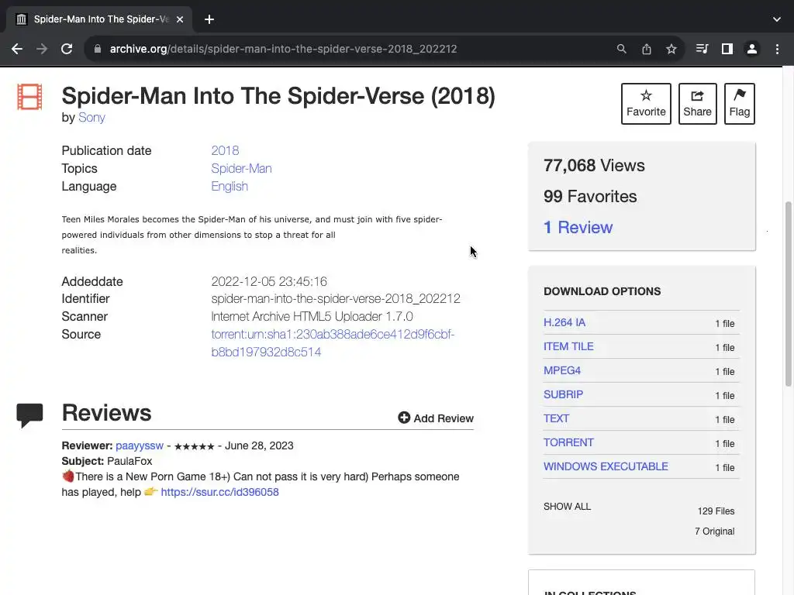Open the Spider-Man topic link
Image resolution: width=794 pixels, height=595 pixels.
[x=242, y=168]
